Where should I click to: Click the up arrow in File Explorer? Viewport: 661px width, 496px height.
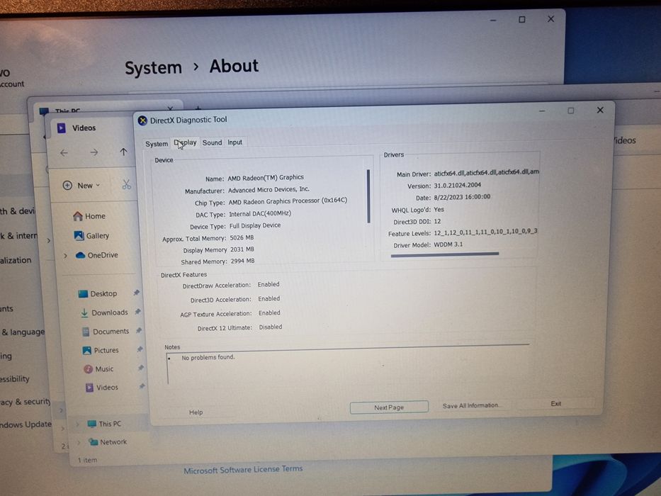pos(123,152)
